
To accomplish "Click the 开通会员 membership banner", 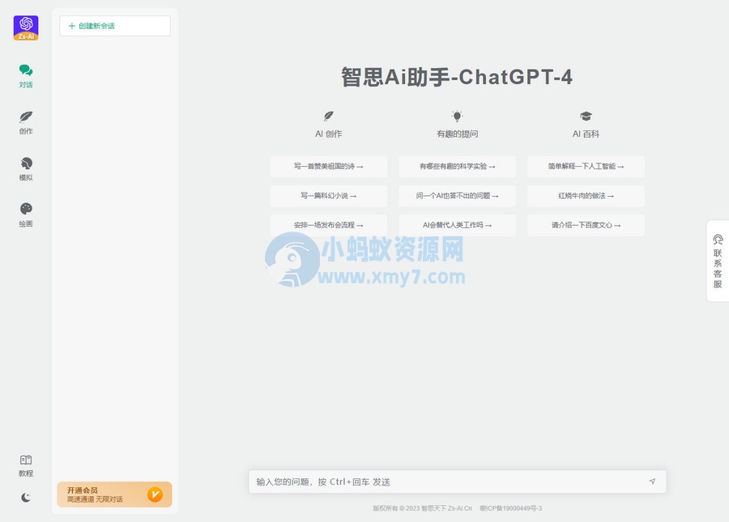I will pyautogui.click(x=114, y=494).
